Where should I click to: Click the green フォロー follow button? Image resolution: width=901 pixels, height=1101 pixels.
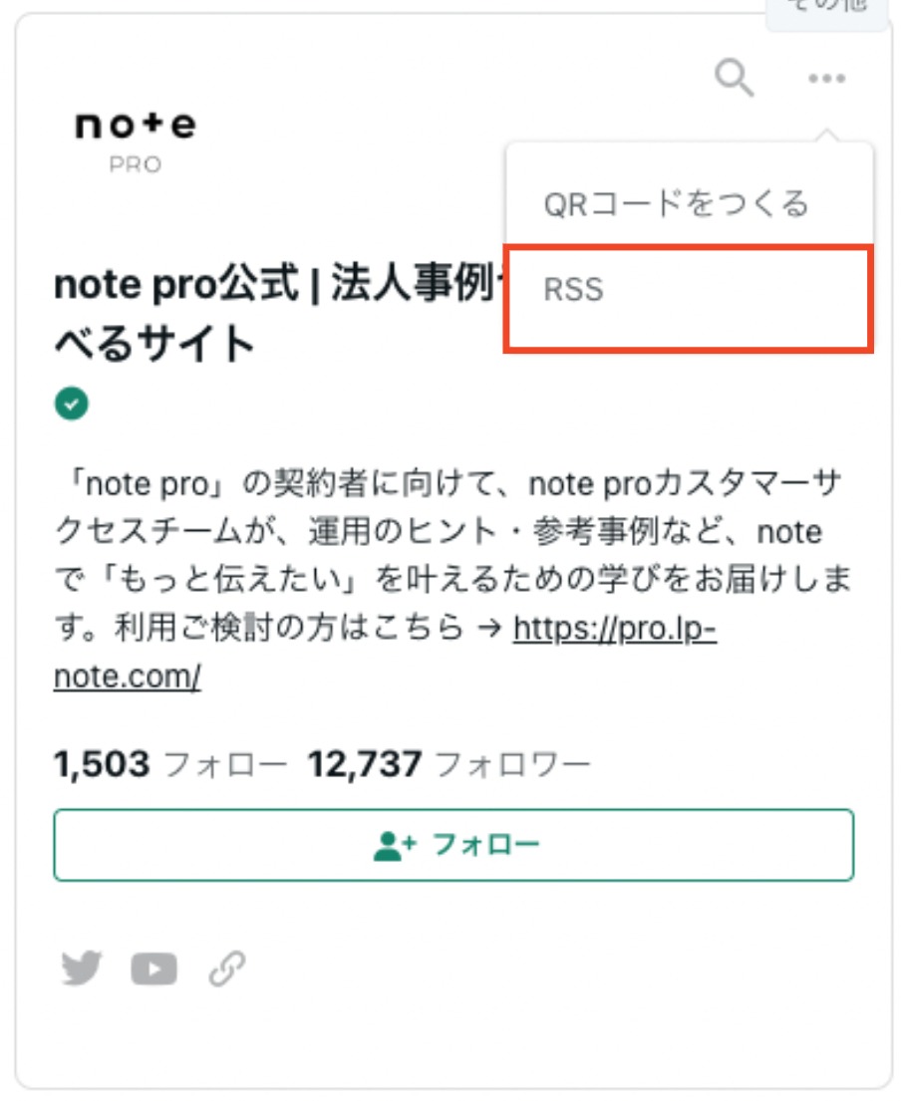pyautogui.click(x=453, y=845)
